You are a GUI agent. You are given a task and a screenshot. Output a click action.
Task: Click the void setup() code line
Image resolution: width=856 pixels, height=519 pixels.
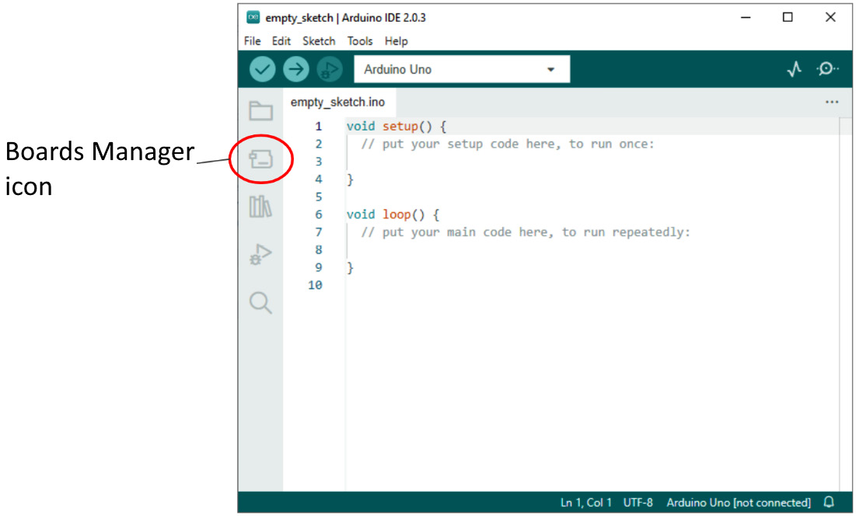click(397, 126)
